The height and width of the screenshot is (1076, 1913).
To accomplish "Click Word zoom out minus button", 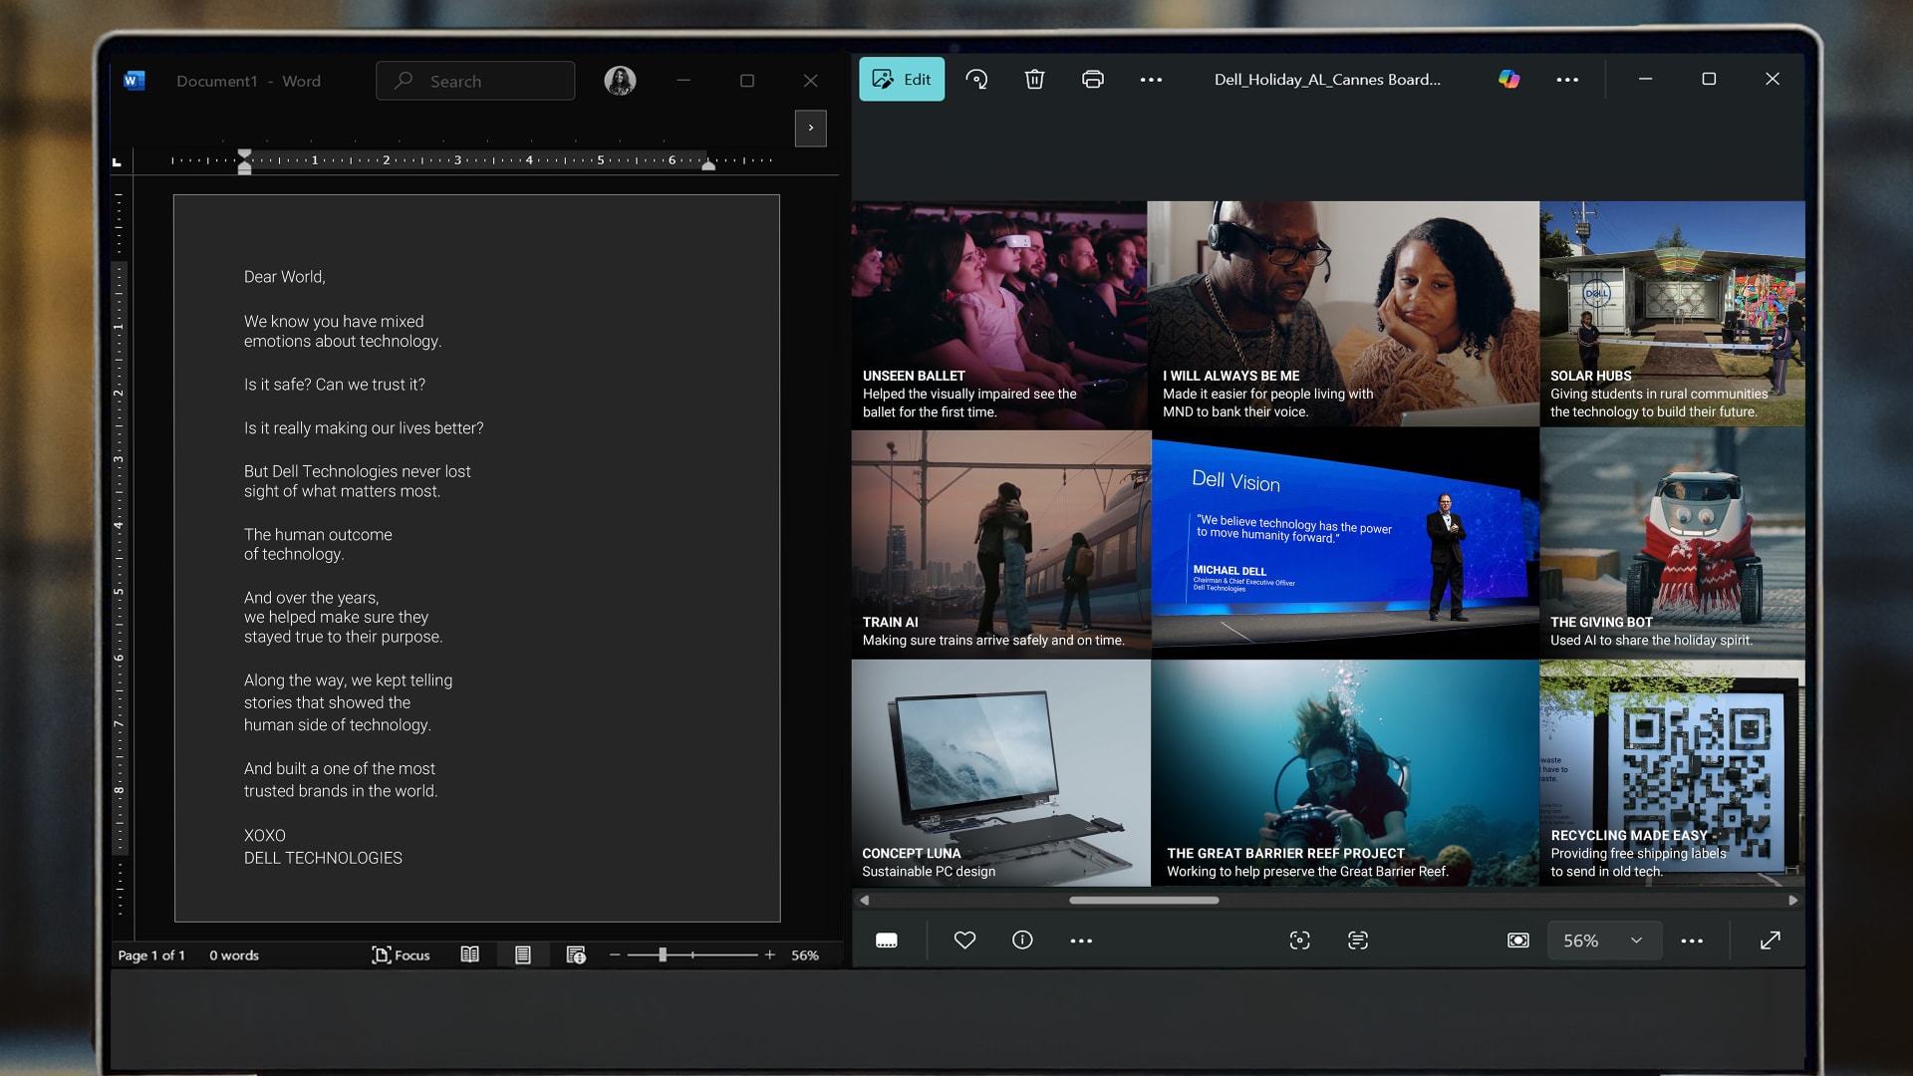I will pyautogui.click(x=615, y=955).
